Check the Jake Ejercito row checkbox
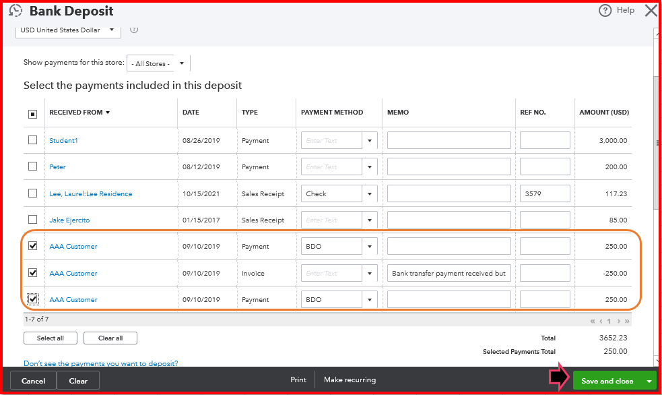Viewport: 662px width, 395px height. (32, 219)
